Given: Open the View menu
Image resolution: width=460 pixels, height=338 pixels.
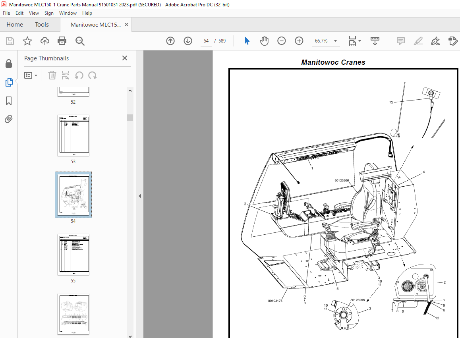Looking at the screenshot, I should pos(34,13).
